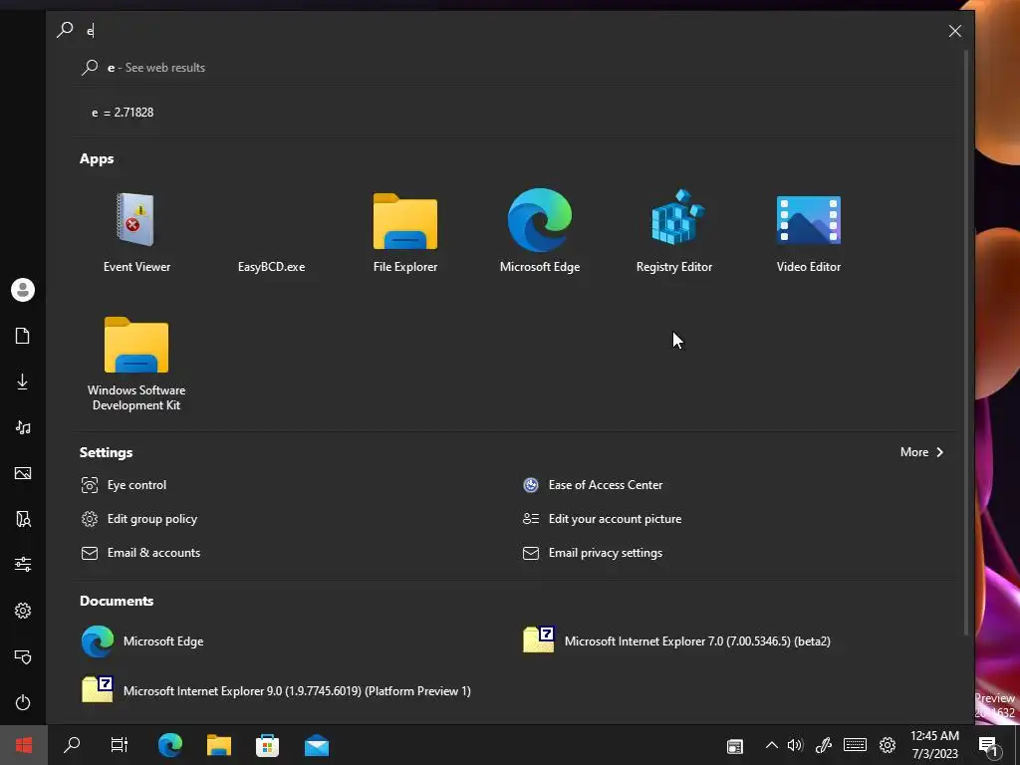Open user account icon in sidebar
The height and width of the screenshot is (765, 1020).
pos(23,290)
